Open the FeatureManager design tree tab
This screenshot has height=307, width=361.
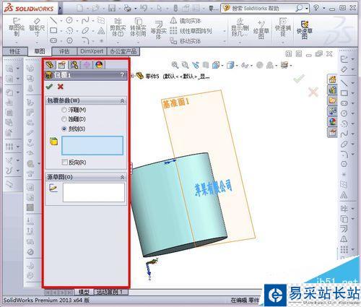pos(50,64)
